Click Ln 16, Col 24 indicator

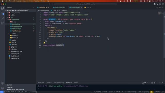[99, 92]
